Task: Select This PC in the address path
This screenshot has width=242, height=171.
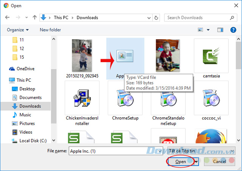Action: [x=61, y=18]
